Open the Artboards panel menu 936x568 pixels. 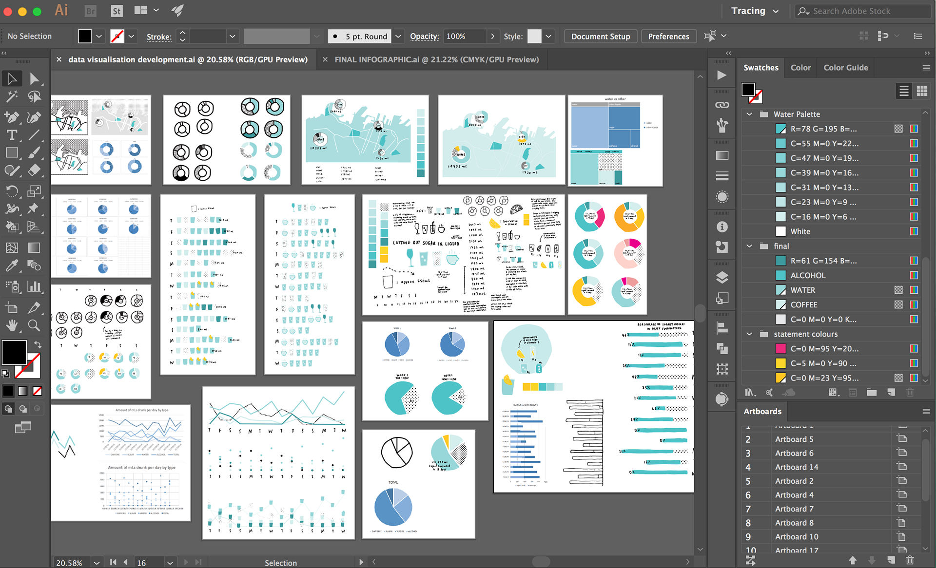tap(926, 412)
